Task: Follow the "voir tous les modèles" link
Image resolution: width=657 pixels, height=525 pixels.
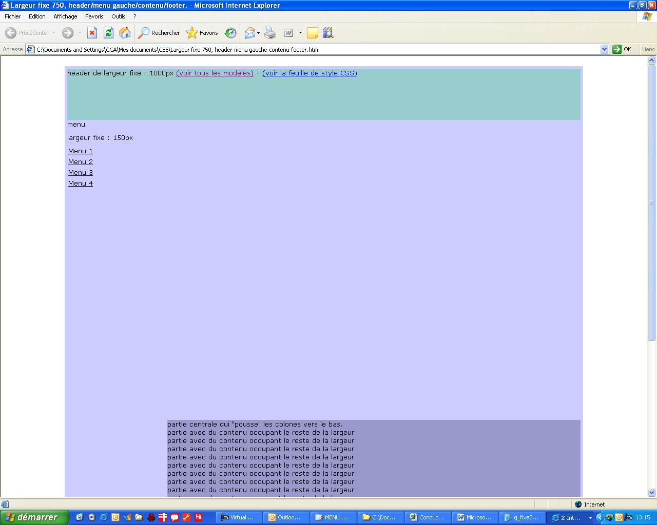Action: pyautogui.click(x=215, y=73)
